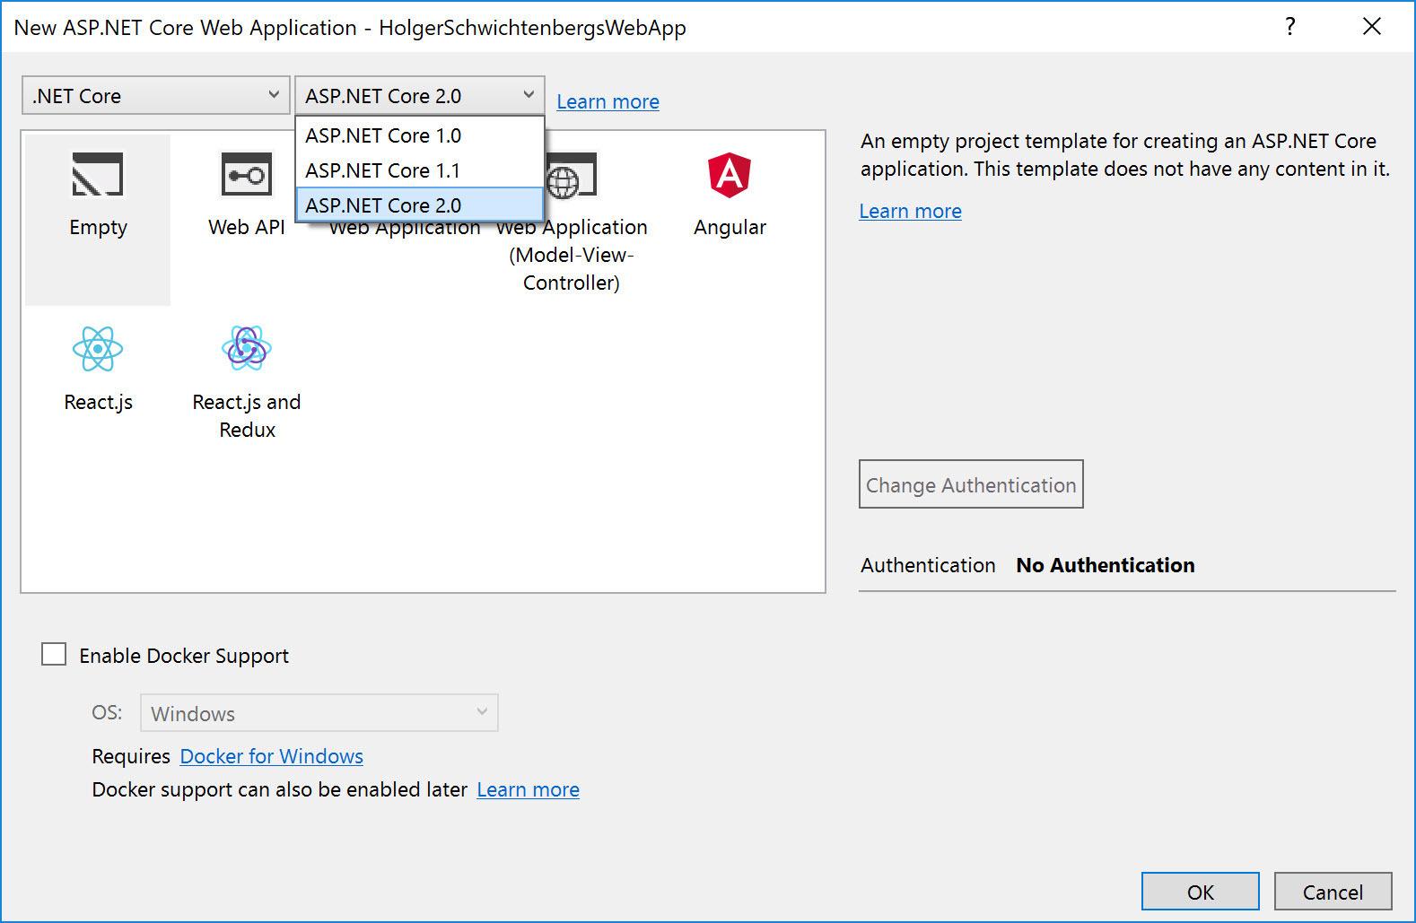The height and width of the screenshot is (923, 1416).
Task: Click Change Authentication button
Action: click(971, 484)
